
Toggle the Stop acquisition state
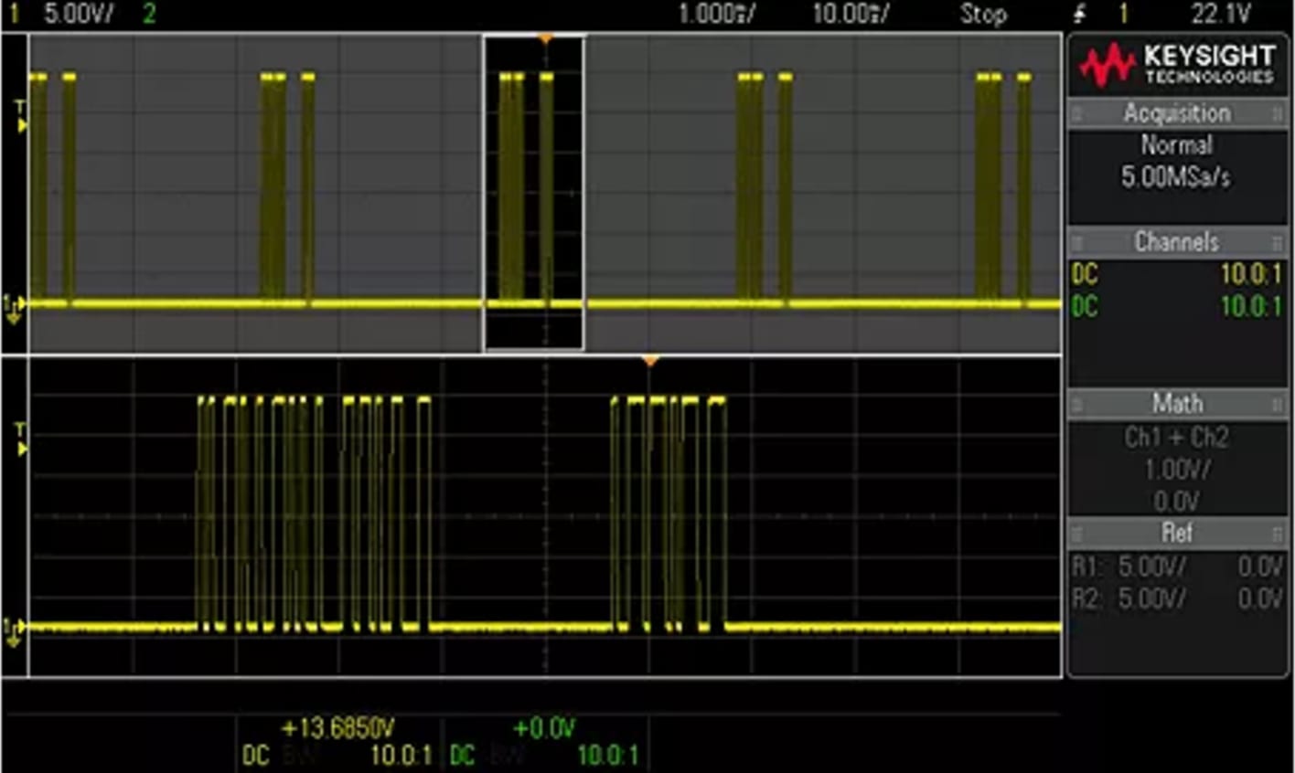tap(983, 14)
